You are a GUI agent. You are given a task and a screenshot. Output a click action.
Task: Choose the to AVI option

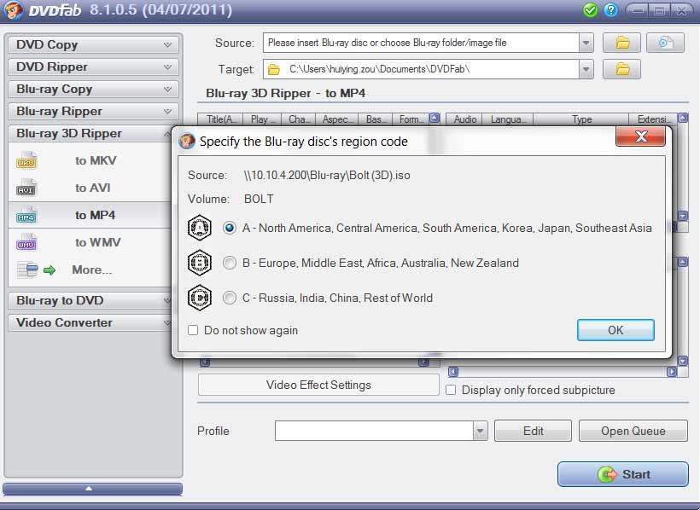click(x=93, y=188)
